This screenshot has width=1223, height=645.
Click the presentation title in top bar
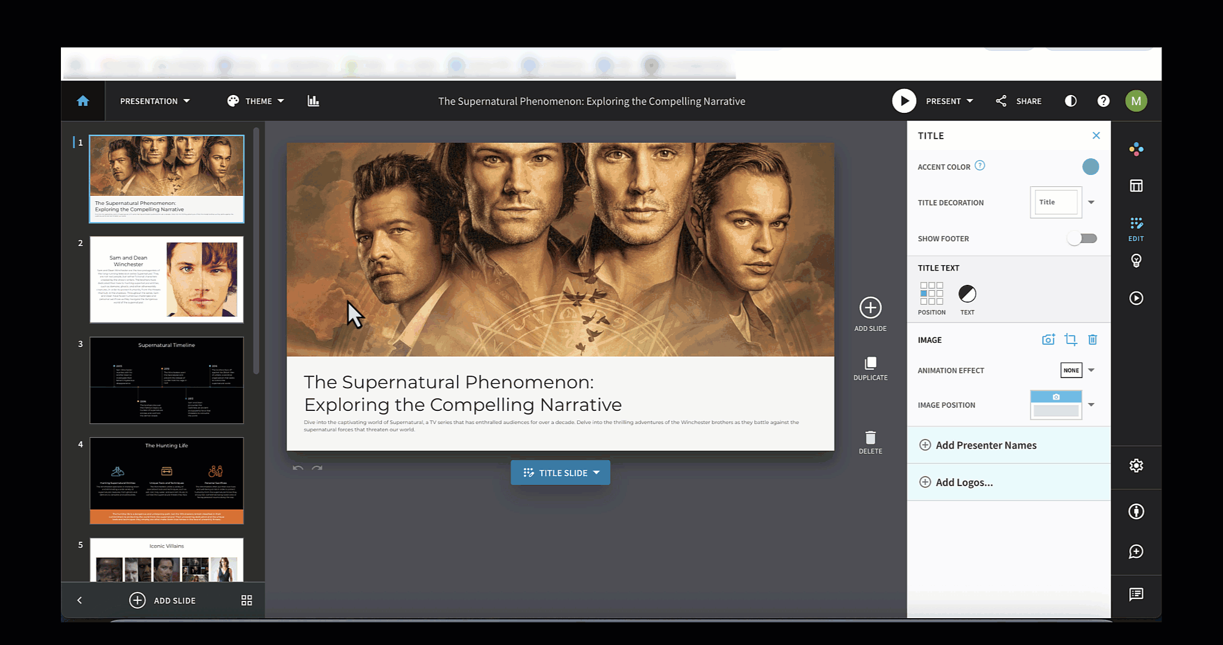(x=592, y=101)
